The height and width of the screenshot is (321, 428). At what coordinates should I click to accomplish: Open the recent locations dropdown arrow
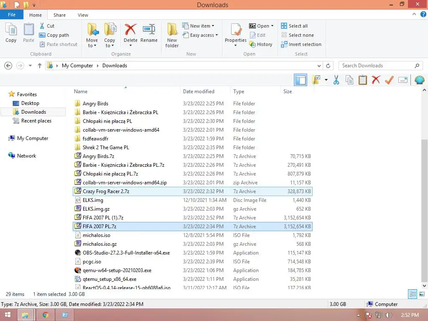point(30,66)
